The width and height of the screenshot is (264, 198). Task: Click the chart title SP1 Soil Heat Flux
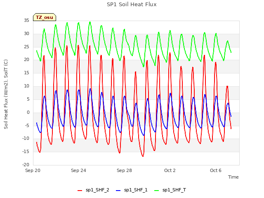(x=132, y=5)
